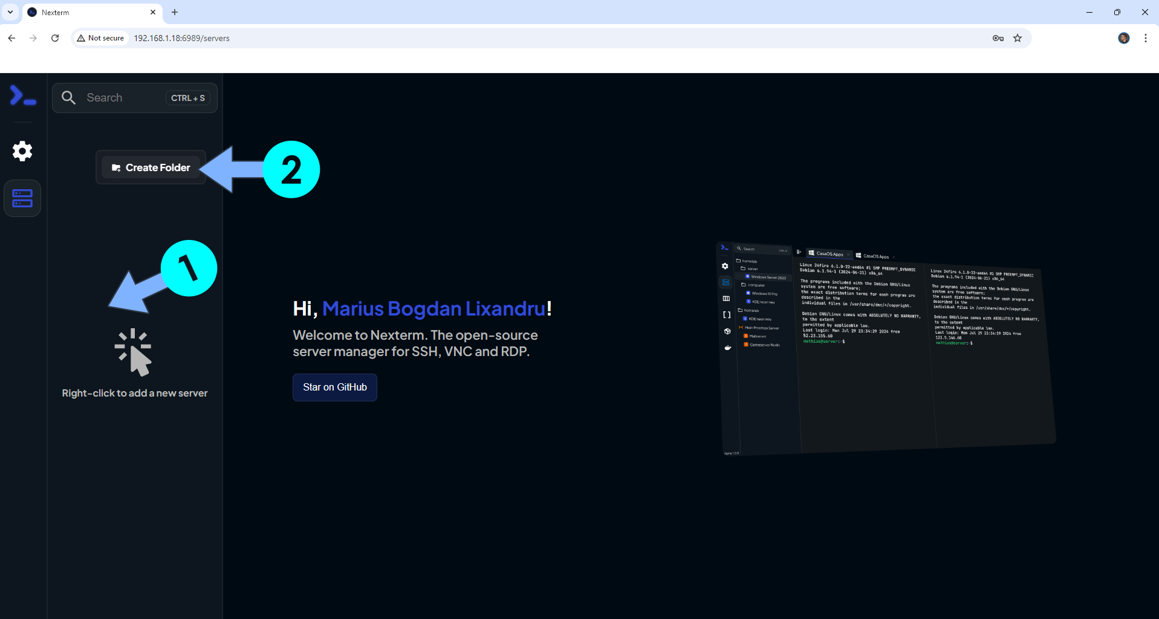This screenshot has height=619, width=1159.
Task: Click the CTRL+S shortcut badge
Action: coord(188,98)
